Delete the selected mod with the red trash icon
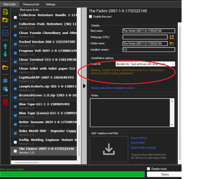Image resolution: width=222 pixels, height=179 pixels. point(6,102)
